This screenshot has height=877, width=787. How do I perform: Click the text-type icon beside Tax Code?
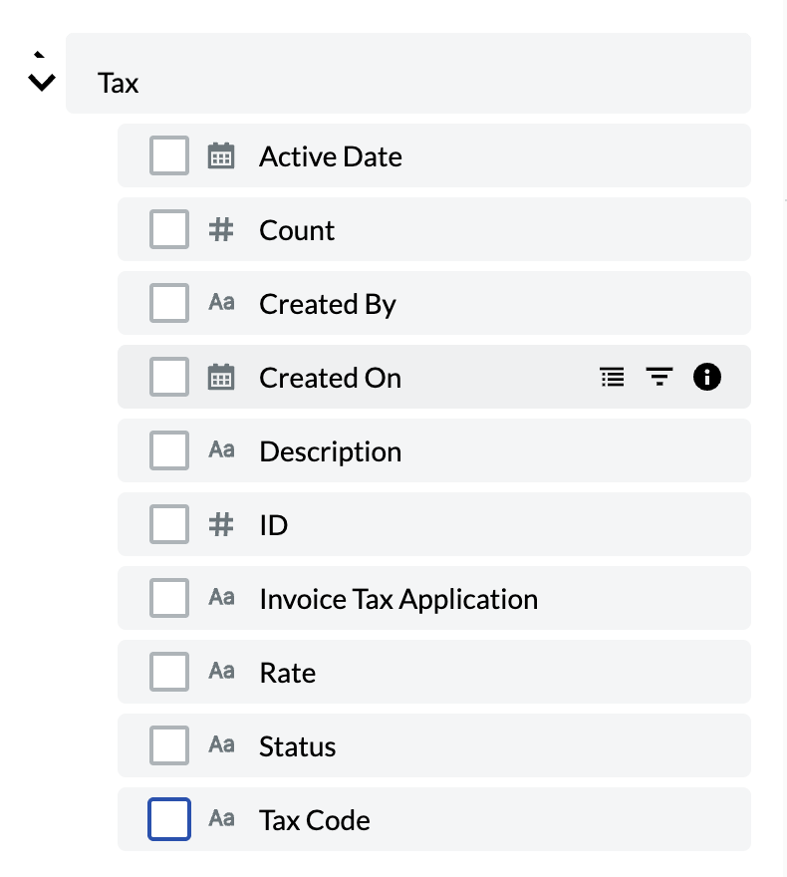point(221,819)
